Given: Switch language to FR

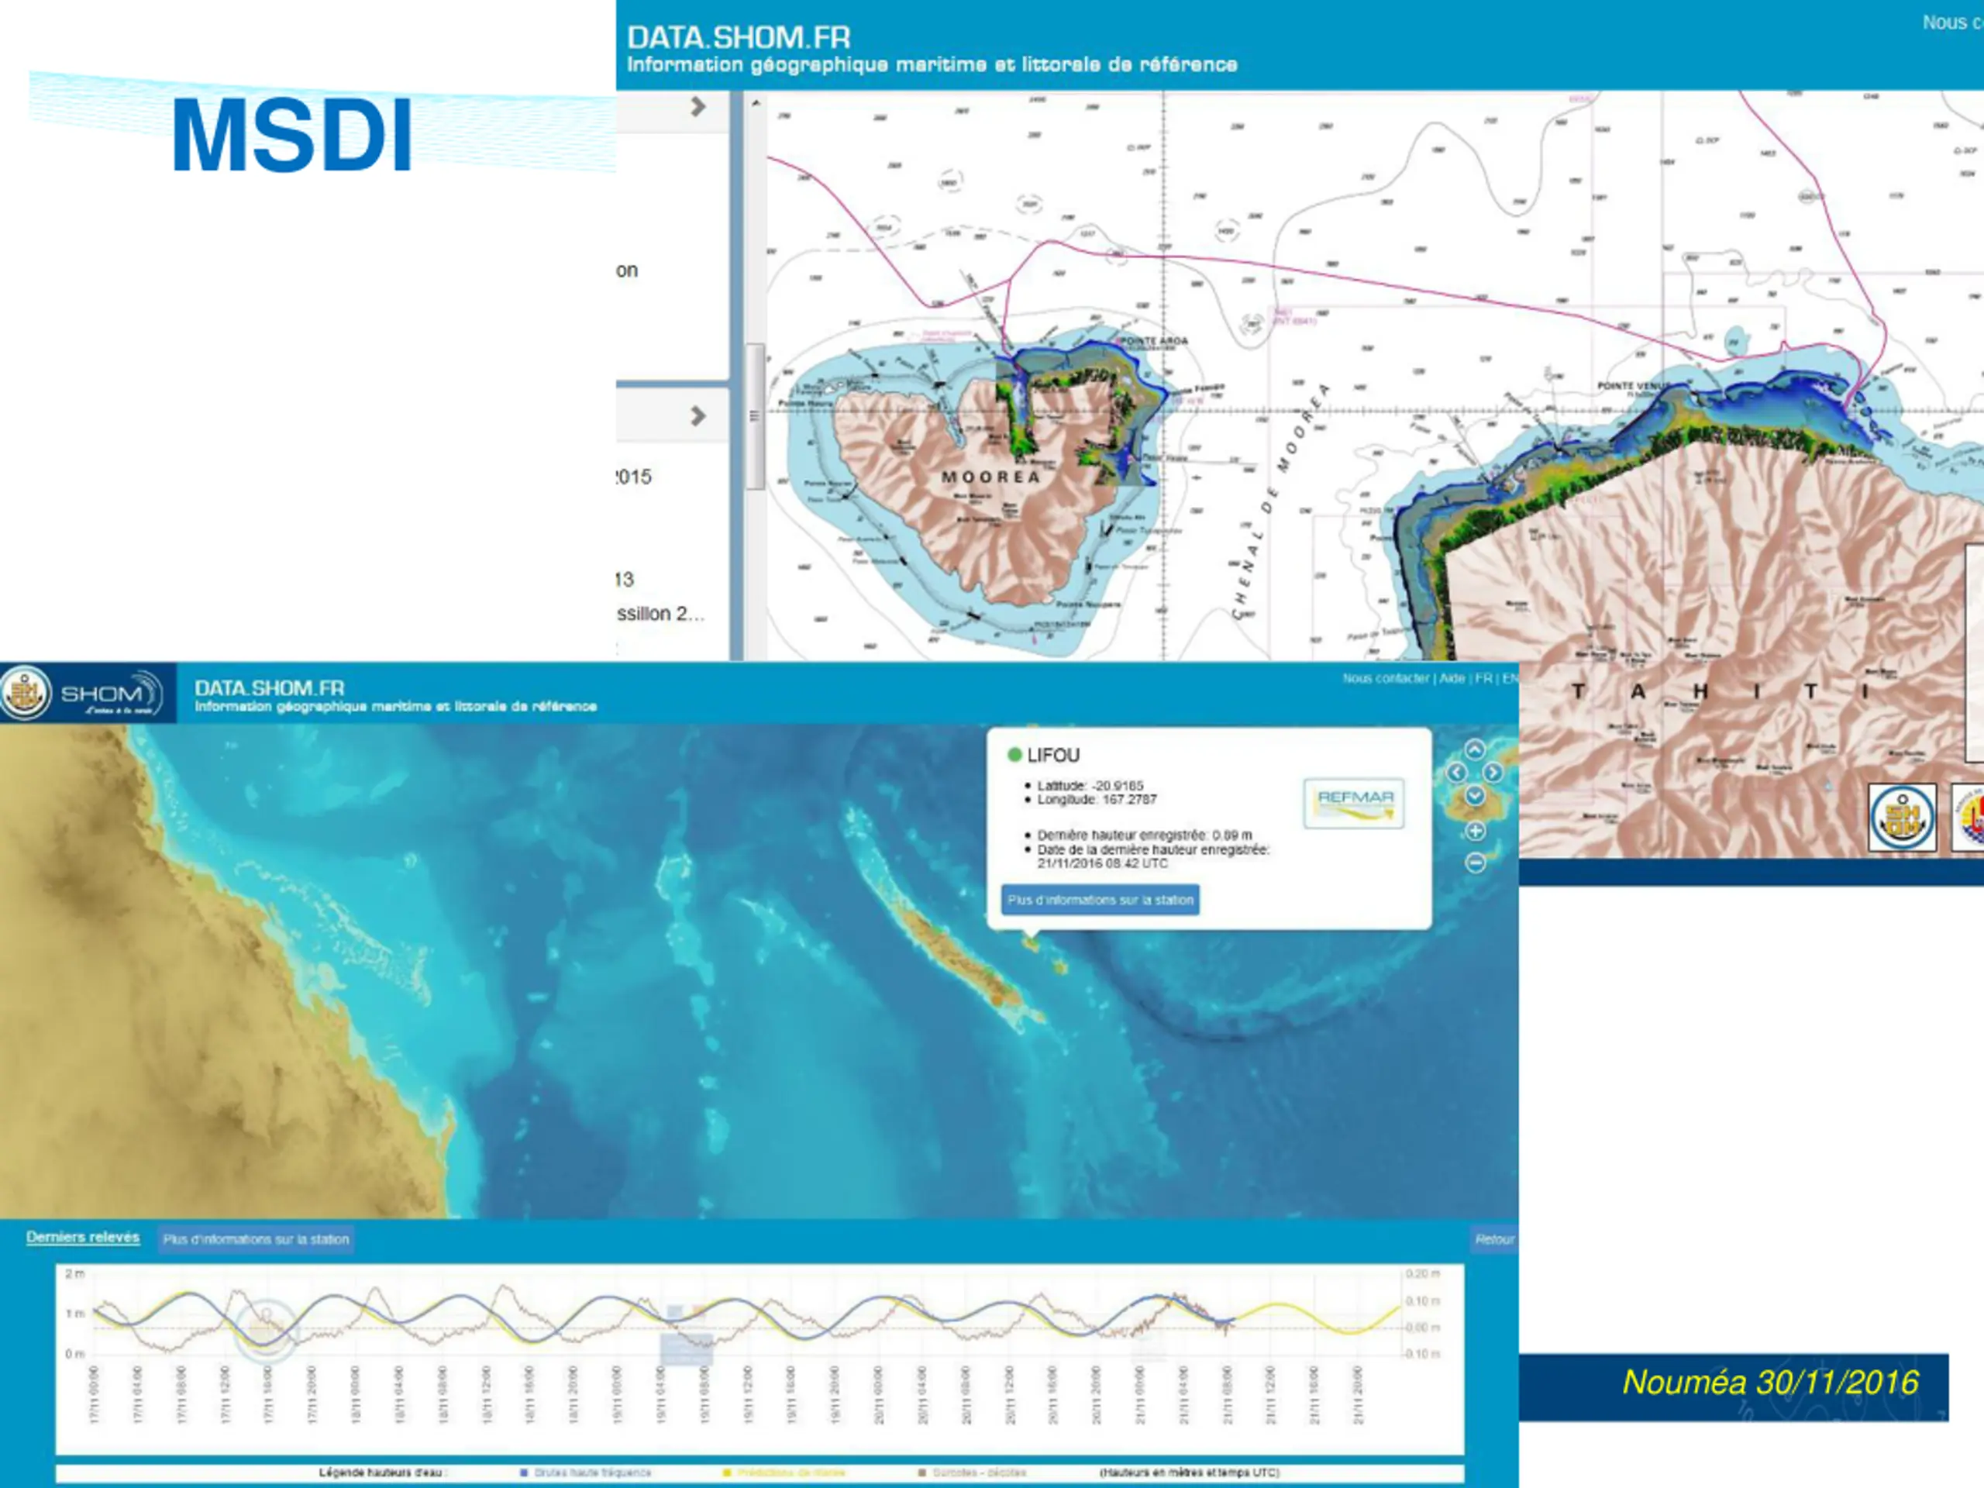Looking at the screenshot, I should click(x=1483, y=678).
